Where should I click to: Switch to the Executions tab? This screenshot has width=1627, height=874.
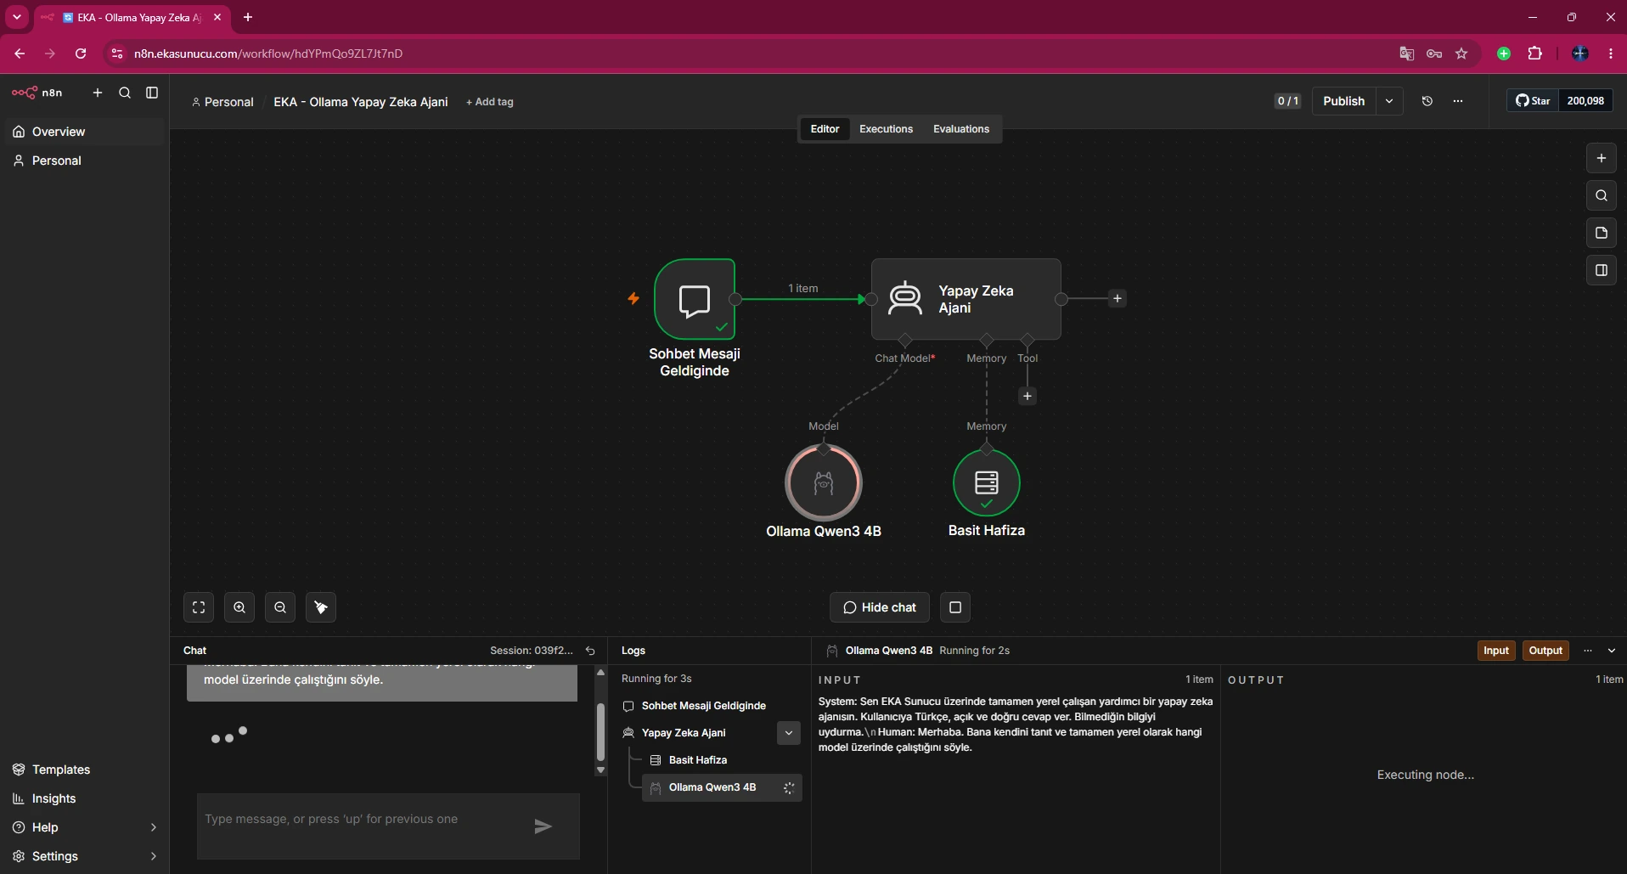point(886,129)
